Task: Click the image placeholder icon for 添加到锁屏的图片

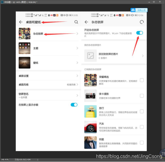Action: tap(90, 56)
